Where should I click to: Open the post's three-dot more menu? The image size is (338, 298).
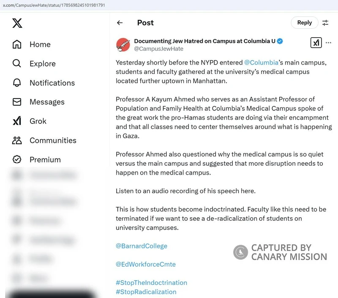pyautogui.click(x=328, y=43)
